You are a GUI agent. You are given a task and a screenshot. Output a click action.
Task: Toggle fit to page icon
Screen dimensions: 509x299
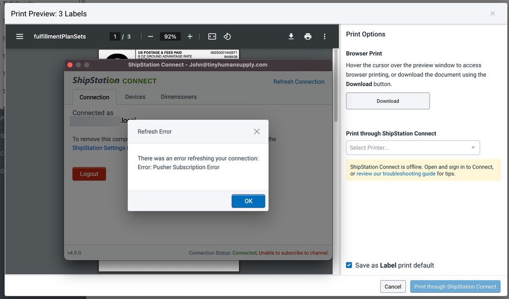(x=212, y=37)
